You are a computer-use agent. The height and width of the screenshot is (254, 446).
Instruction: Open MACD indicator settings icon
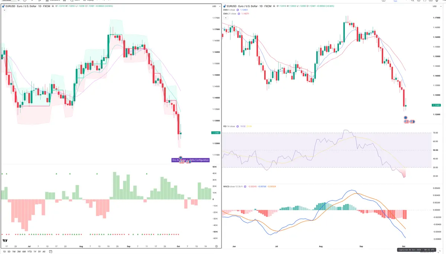(245, 186)
